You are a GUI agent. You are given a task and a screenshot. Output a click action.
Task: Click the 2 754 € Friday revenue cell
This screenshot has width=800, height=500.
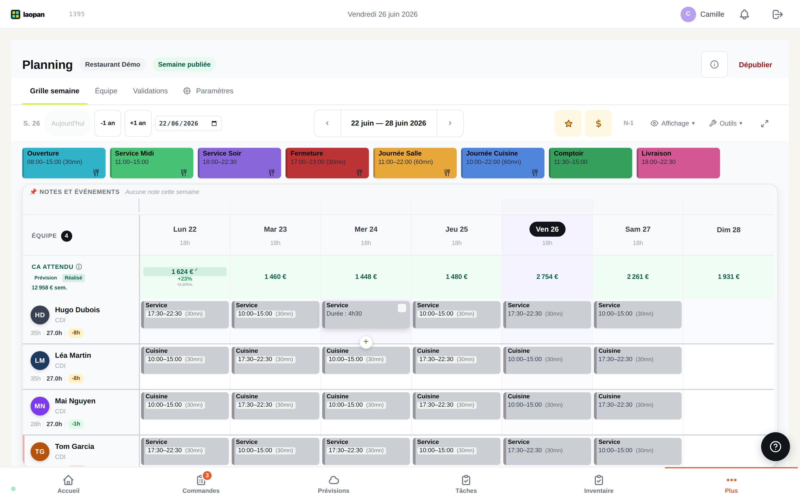pyautogui.click(x=547, y=277)
